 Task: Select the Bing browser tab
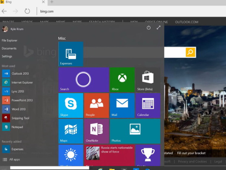coord(23,2)
